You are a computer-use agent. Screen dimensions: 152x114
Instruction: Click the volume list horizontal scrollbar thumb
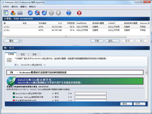(x=66, y=37)
